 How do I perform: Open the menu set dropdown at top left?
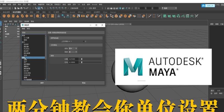6,8
